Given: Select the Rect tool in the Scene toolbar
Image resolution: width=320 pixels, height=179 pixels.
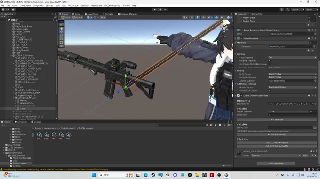Looking at the screenshot, I should tap(61, 43).
